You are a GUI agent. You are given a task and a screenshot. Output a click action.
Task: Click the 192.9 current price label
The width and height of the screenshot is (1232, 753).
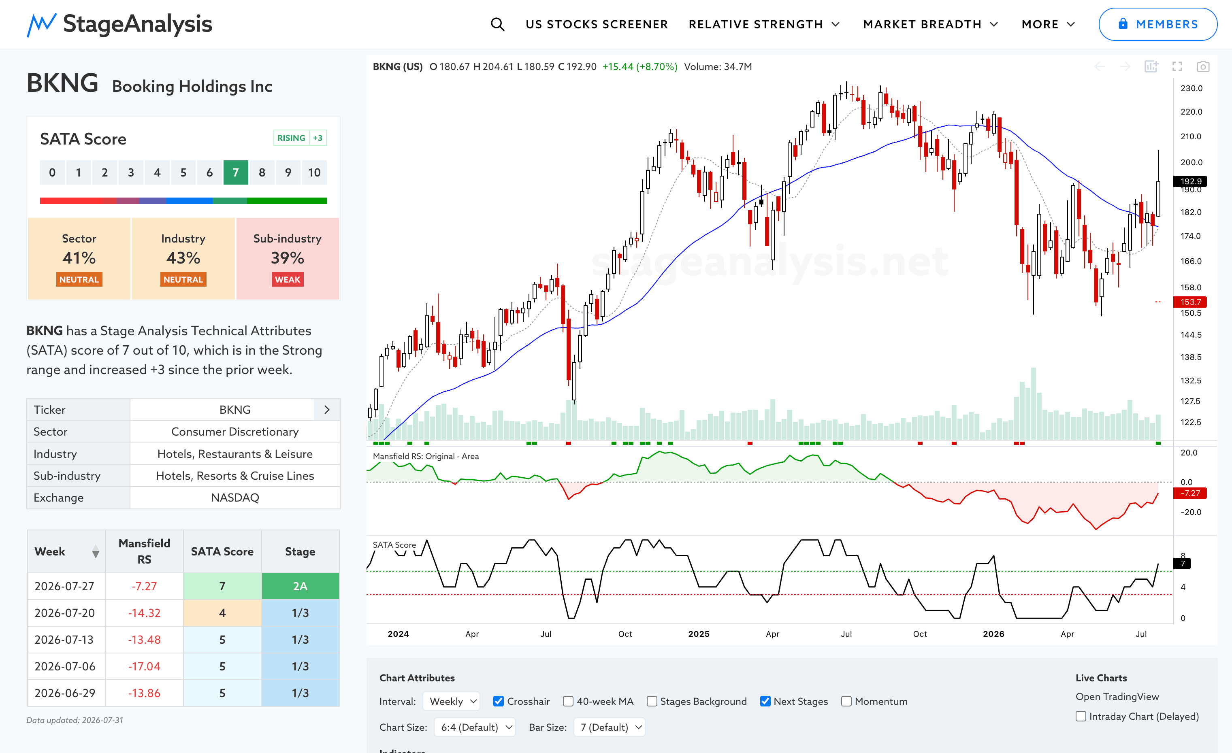tap(1190, 181)
